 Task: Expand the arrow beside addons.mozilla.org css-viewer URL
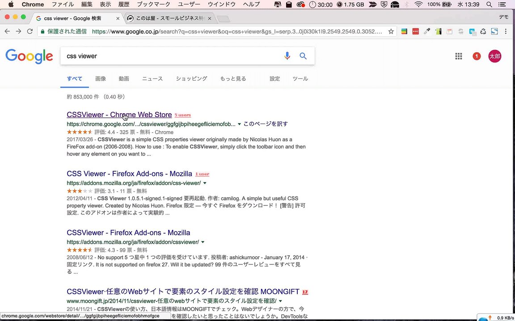[205, 183]
